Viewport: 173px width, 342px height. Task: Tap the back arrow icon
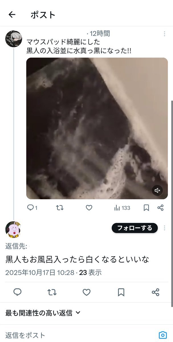click(12, 15)
